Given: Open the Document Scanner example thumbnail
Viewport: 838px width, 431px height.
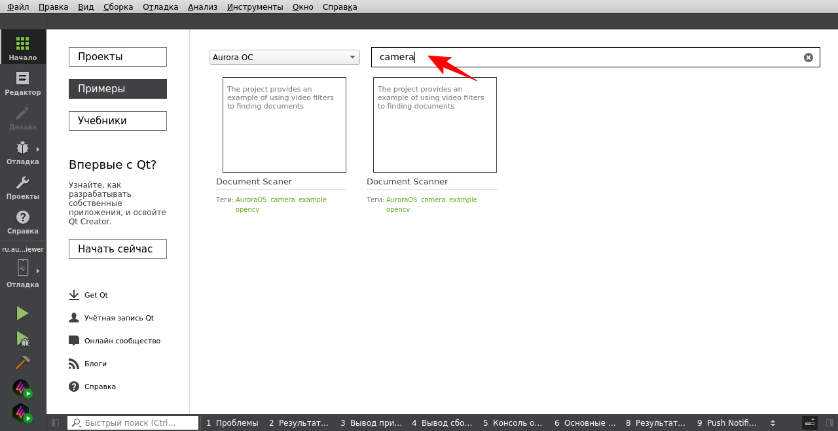Looking at the screenshot, I should point(435,125).
